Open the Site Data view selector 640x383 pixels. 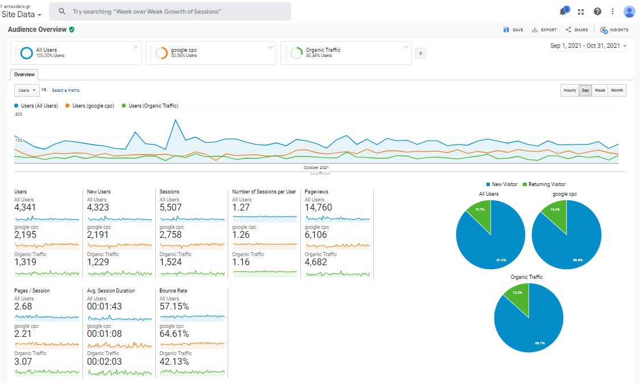[22, 15]
